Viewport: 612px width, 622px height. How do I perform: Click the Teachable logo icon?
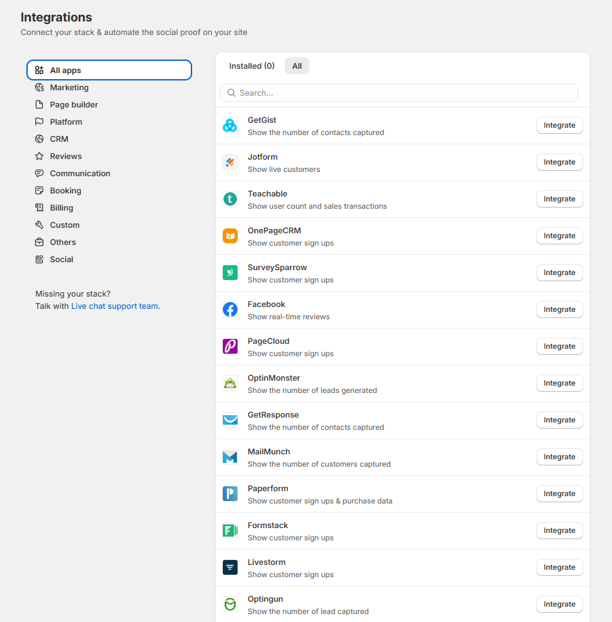pyautogui.click(x=230, y=199)
